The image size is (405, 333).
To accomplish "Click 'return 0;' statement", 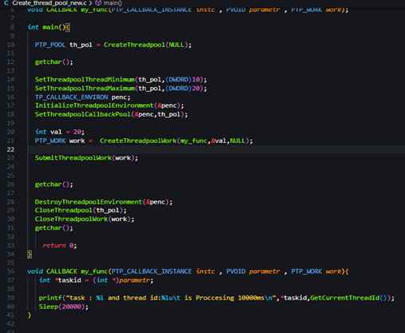I will 60,245.
